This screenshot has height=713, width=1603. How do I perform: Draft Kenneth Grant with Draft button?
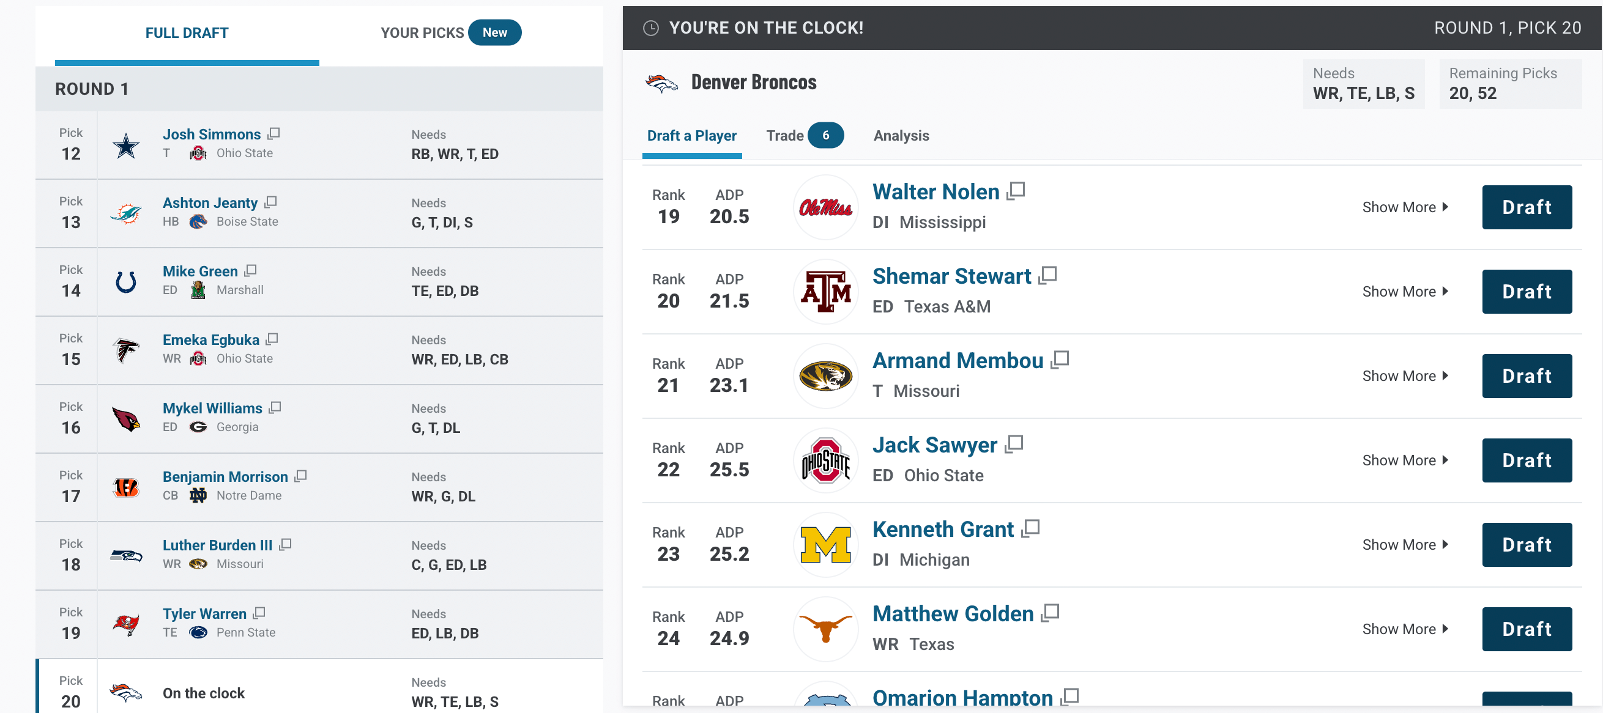pyautogui.click(x=1527, y=544)
